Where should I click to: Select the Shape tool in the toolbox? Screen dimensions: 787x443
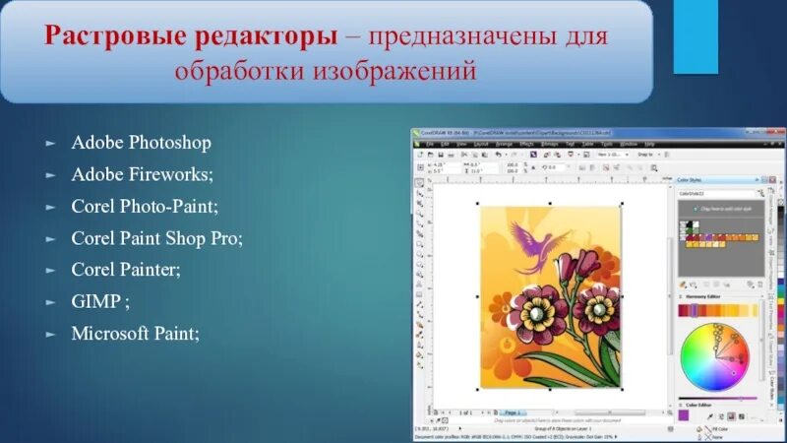pyautogui.click(x=420, y=193)
